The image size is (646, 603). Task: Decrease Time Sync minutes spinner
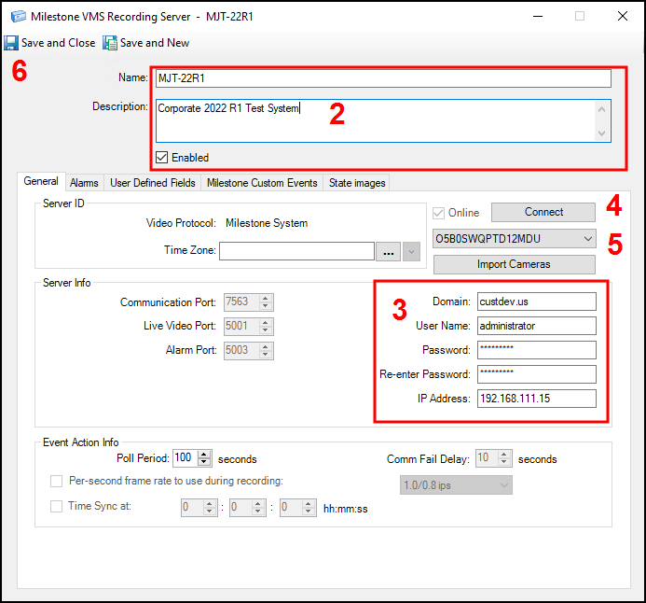258,512
